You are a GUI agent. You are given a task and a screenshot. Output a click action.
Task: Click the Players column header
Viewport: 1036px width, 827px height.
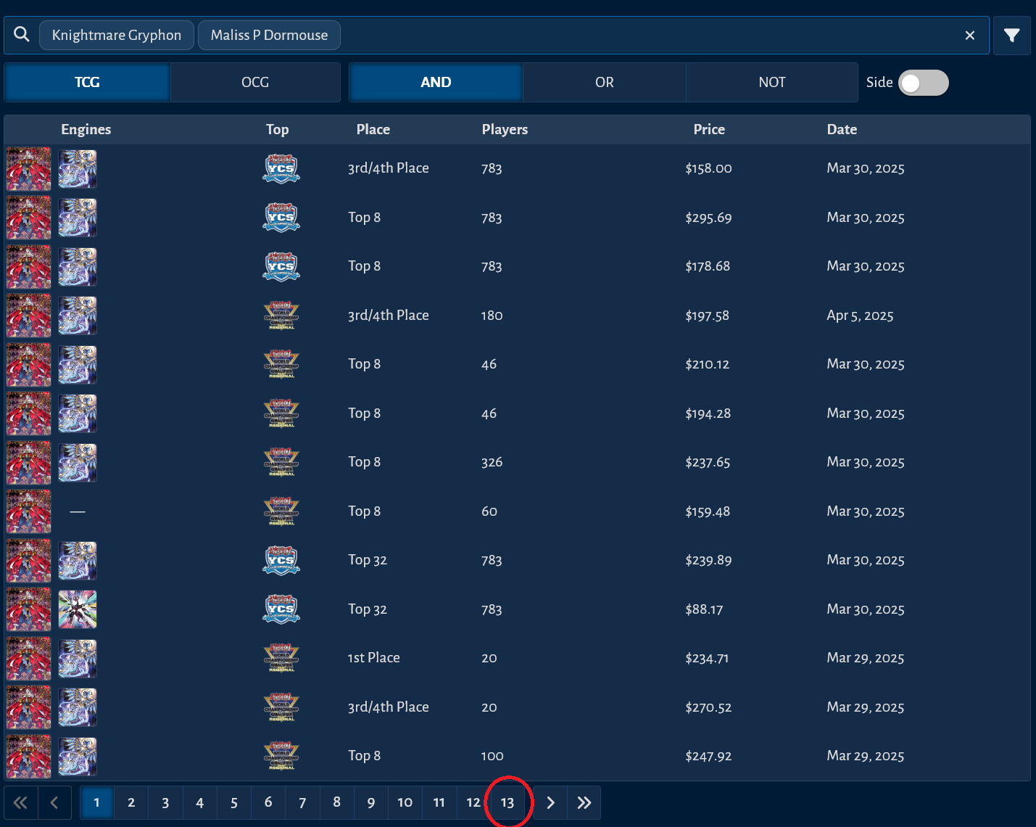click(x=505, y=129)
